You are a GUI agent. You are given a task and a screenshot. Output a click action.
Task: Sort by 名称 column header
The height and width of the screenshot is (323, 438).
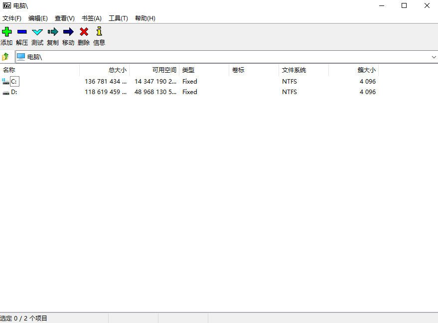[40, 70]
